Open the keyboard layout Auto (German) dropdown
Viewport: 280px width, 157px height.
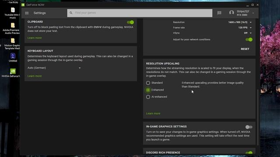54,68
